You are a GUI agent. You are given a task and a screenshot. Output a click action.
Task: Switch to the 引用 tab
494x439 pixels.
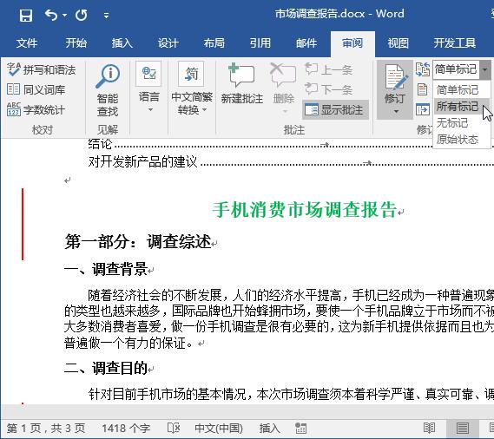coord(260,43)
